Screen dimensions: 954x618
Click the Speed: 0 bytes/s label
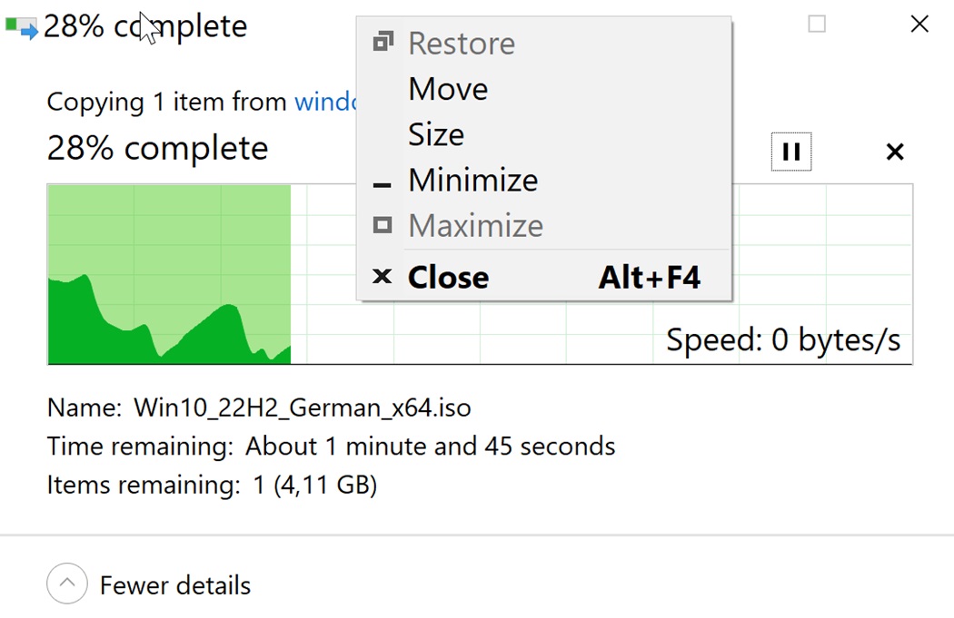click(783, 339)
